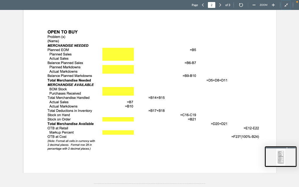
Task: Select the =B17+B18 formula
Action: click(157, 111)
